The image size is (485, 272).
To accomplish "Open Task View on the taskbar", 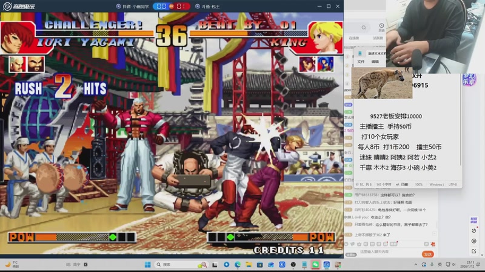I will [x=215, y=265].
